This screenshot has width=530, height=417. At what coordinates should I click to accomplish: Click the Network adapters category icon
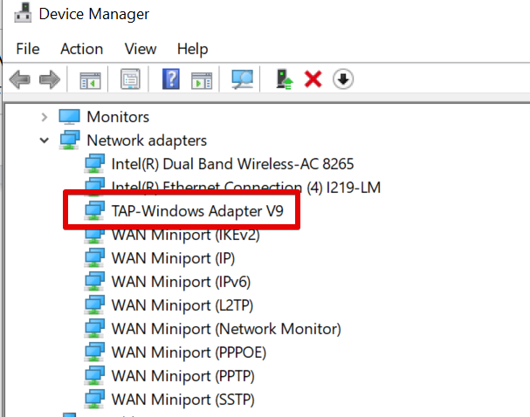[x=70, y=140]
